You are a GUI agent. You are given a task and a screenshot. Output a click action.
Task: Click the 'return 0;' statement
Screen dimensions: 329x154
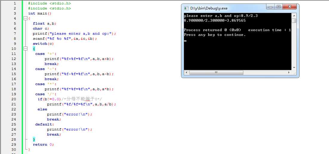click(44, 145)
